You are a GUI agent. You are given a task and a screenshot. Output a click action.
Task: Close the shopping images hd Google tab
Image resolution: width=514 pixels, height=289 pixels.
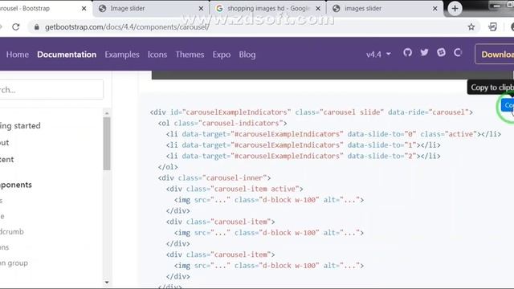318,9
